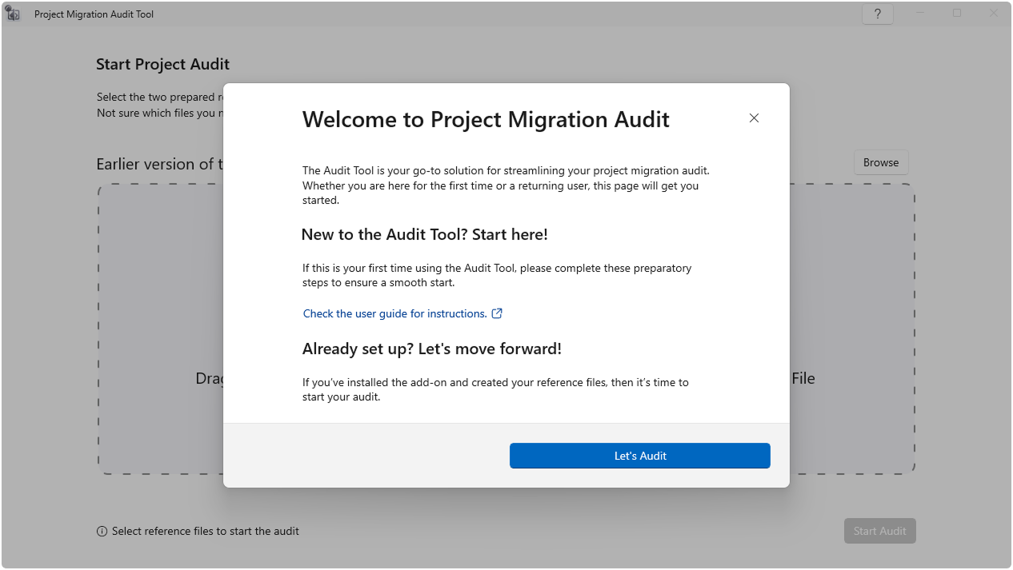Viewport: 1013px width, 570px height.
Task: Click the app icon in the title bar
Action: click(x=13, y=14)
